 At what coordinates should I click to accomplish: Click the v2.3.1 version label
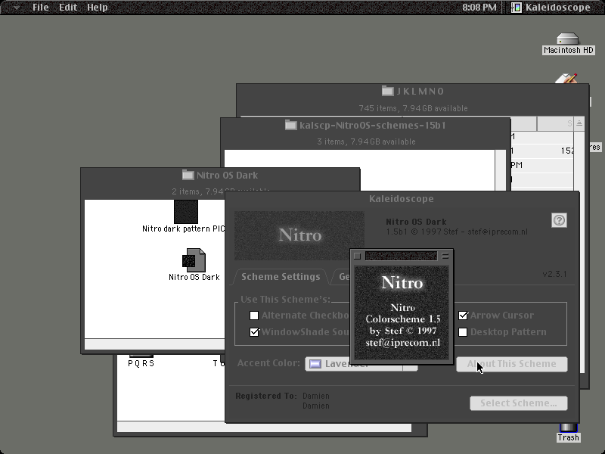pos(554,274)
